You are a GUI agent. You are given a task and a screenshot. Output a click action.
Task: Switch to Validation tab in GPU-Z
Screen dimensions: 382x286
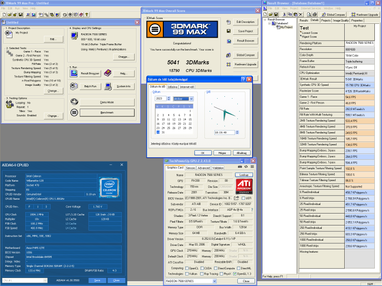pos(218,168)
